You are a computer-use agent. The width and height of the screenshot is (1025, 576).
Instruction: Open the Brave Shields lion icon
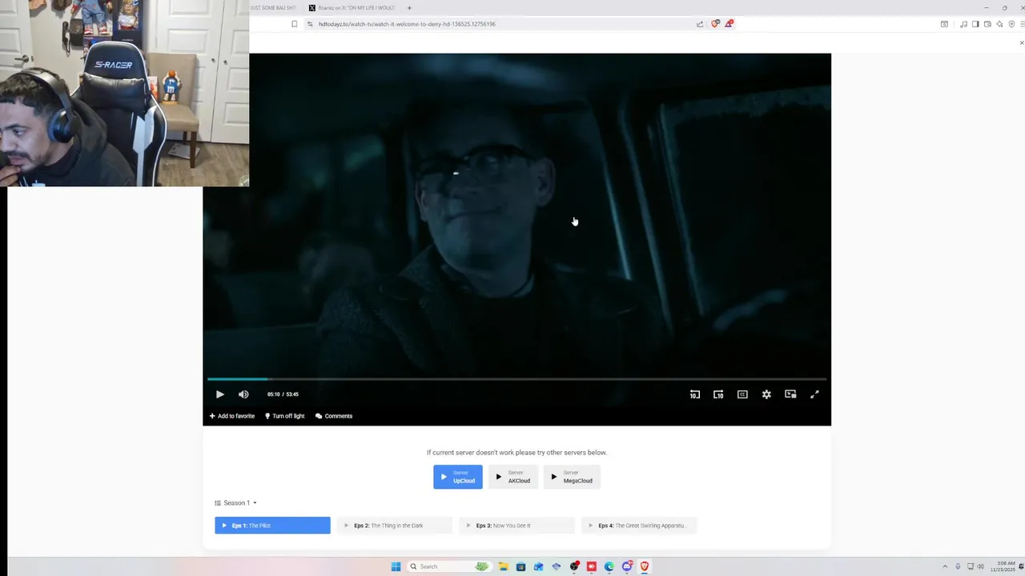pos(715,24)
